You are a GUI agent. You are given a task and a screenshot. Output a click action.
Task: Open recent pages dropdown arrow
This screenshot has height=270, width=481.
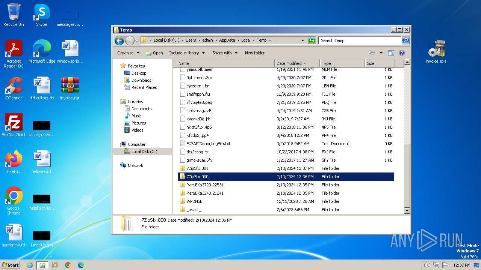tap(137, 40)
